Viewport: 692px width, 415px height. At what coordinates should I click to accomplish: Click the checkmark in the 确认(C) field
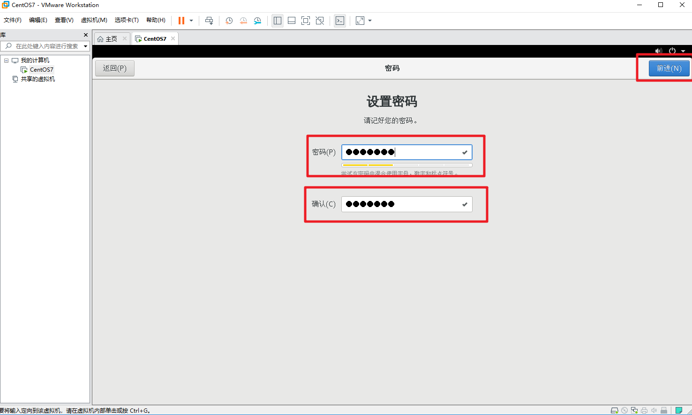[x=465, y=204]
